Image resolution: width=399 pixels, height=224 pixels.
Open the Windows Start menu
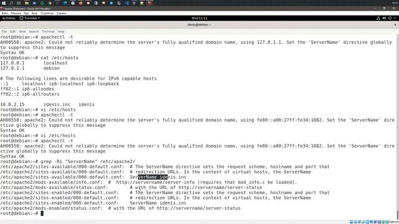click(4, 3)
